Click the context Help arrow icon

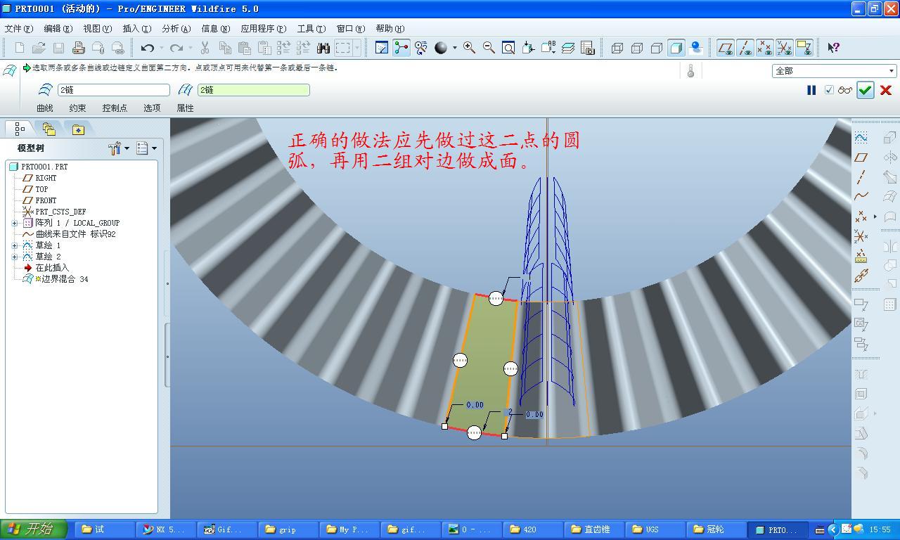tap(833, 48)
